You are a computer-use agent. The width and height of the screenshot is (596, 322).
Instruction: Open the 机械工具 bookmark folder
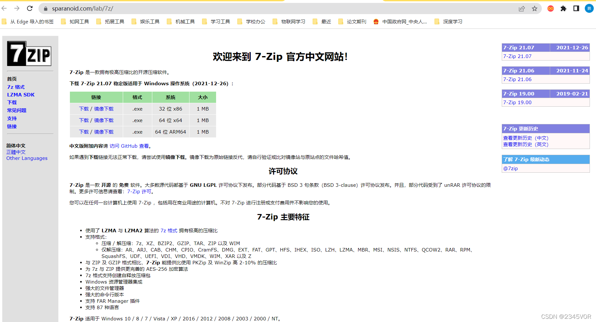click(181, 21)
